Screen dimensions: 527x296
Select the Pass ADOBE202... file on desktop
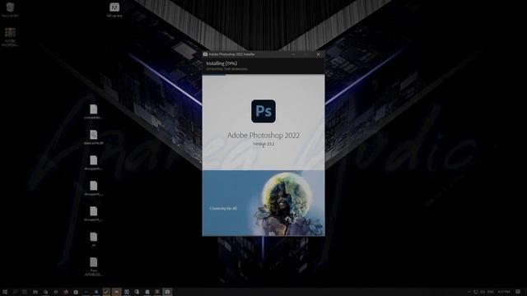coord(93,266)
